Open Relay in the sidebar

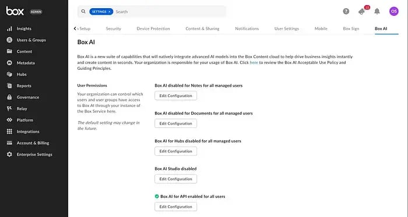[x=22, y=108]
